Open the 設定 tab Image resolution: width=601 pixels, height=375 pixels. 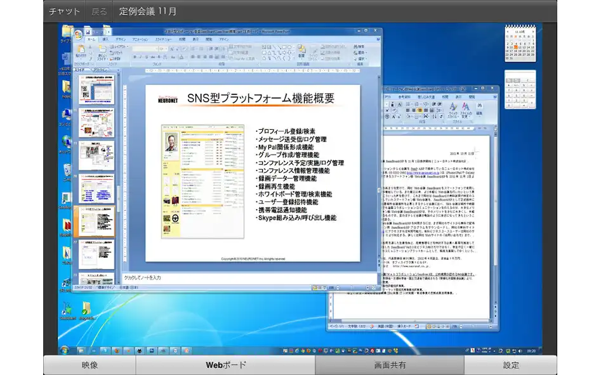pyautogui.click(x=511, y=365)
